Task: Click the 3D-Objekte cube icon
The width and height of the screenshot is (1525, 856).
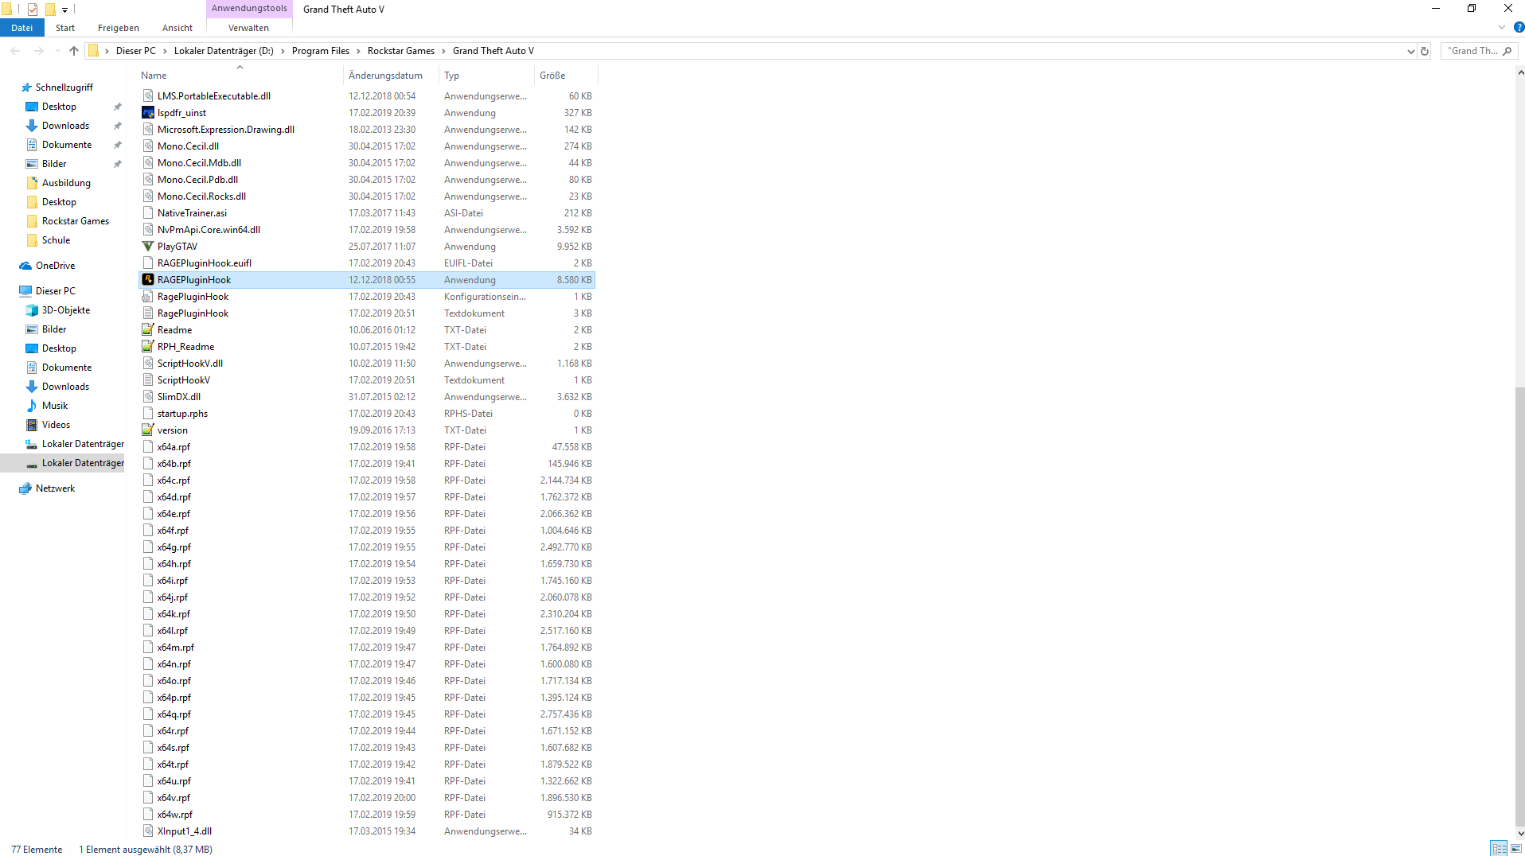Action: tap(32, 310)
